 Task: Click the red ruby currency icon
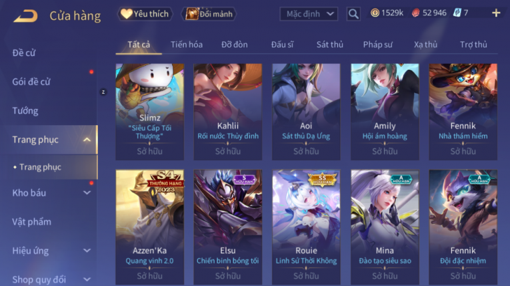coord(415,13)
